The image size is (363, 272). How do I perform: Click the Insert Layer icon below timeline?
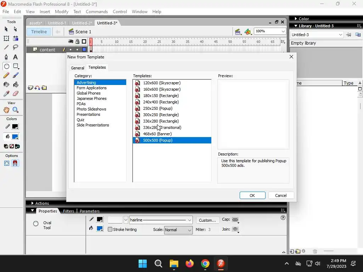click(30, 88)
